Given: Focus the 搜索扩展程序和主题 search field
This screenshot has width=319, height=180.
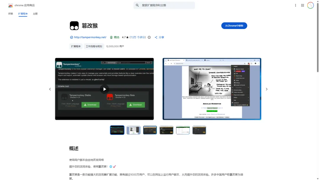Looking at the screenshot, I should pos(164,5).
